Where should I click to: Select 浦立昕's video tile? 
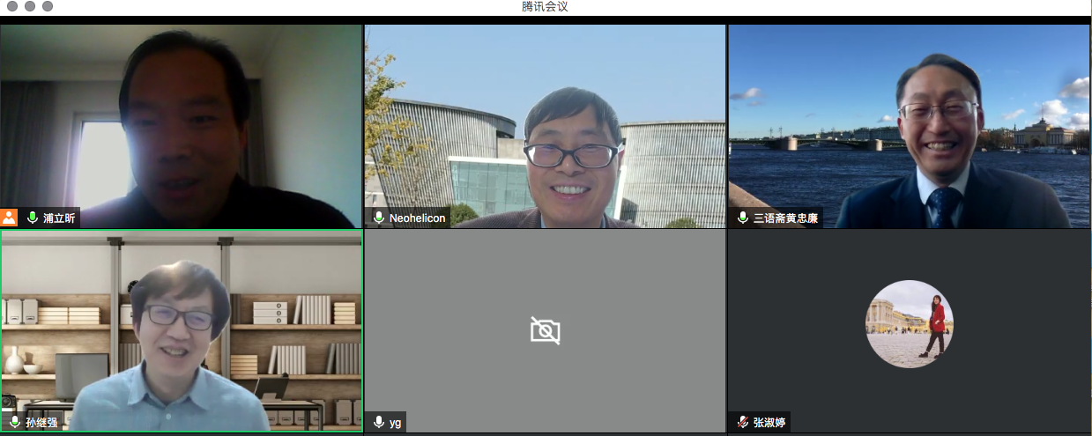[x=181, y=126]
